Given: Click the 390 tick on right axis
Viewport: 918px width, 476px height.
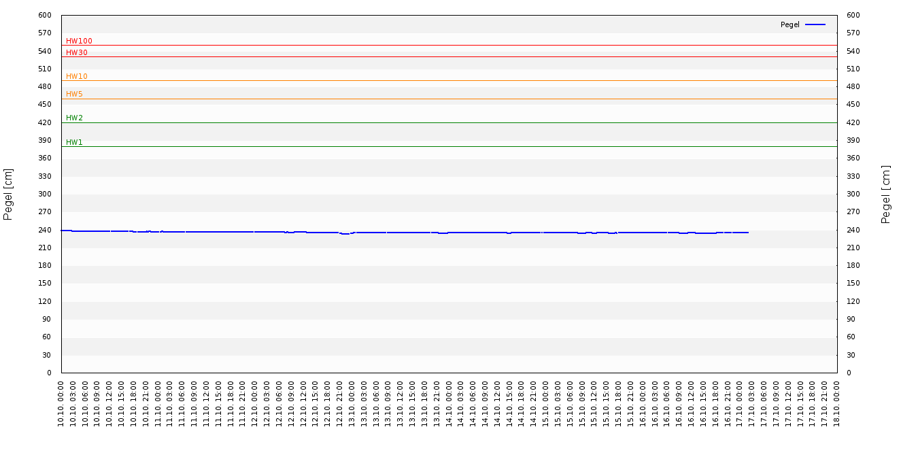Looking at the screenshot, I should (853, 140).
